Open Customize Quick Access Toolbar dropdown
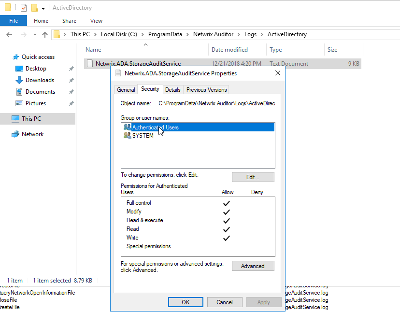The width and height of the screenshot is (400, 312). (43, 8)
